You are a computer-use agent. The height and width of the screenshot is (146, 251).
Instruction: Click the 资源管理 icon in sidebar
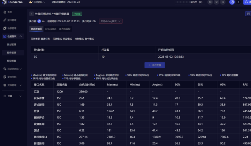coord(5,85)
